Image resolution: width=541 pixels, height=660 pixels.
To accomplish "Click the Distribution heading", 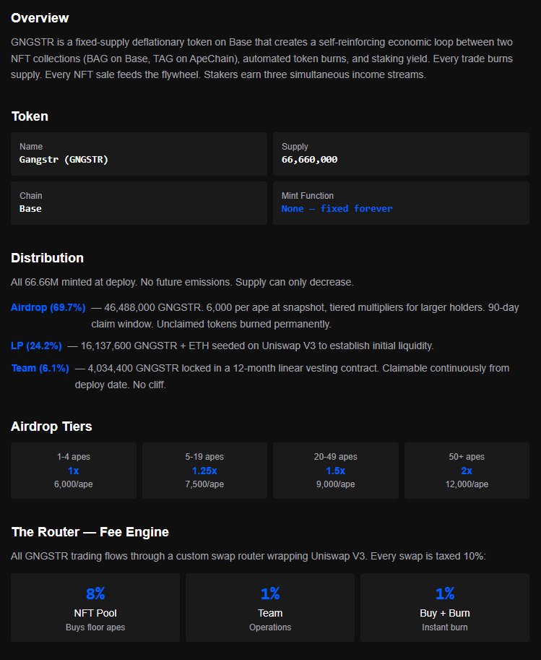I will (47, 258).
